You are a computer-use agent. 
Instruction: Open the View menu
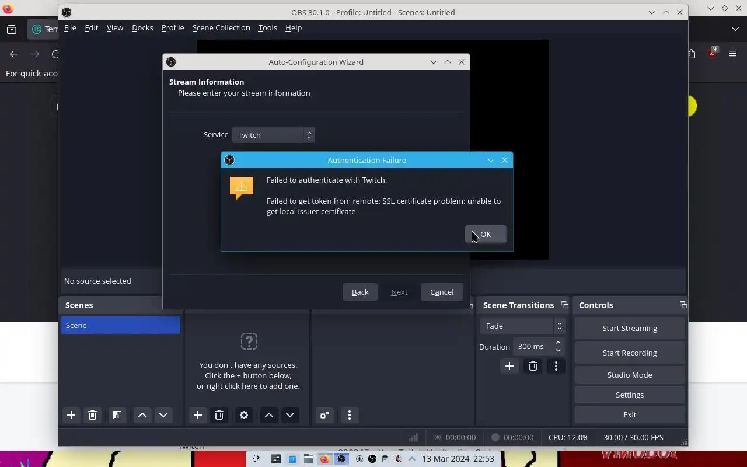point(115,27)
